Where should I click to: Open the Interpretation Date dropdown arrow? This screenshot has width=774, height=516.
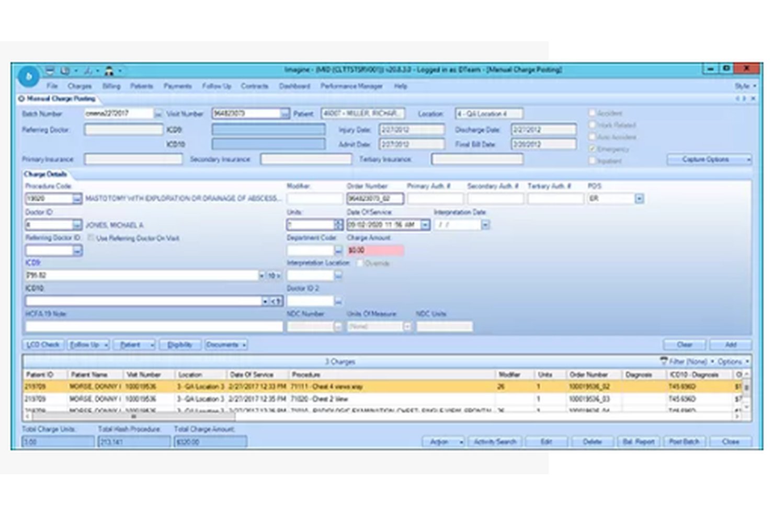(x=485, y=225)
